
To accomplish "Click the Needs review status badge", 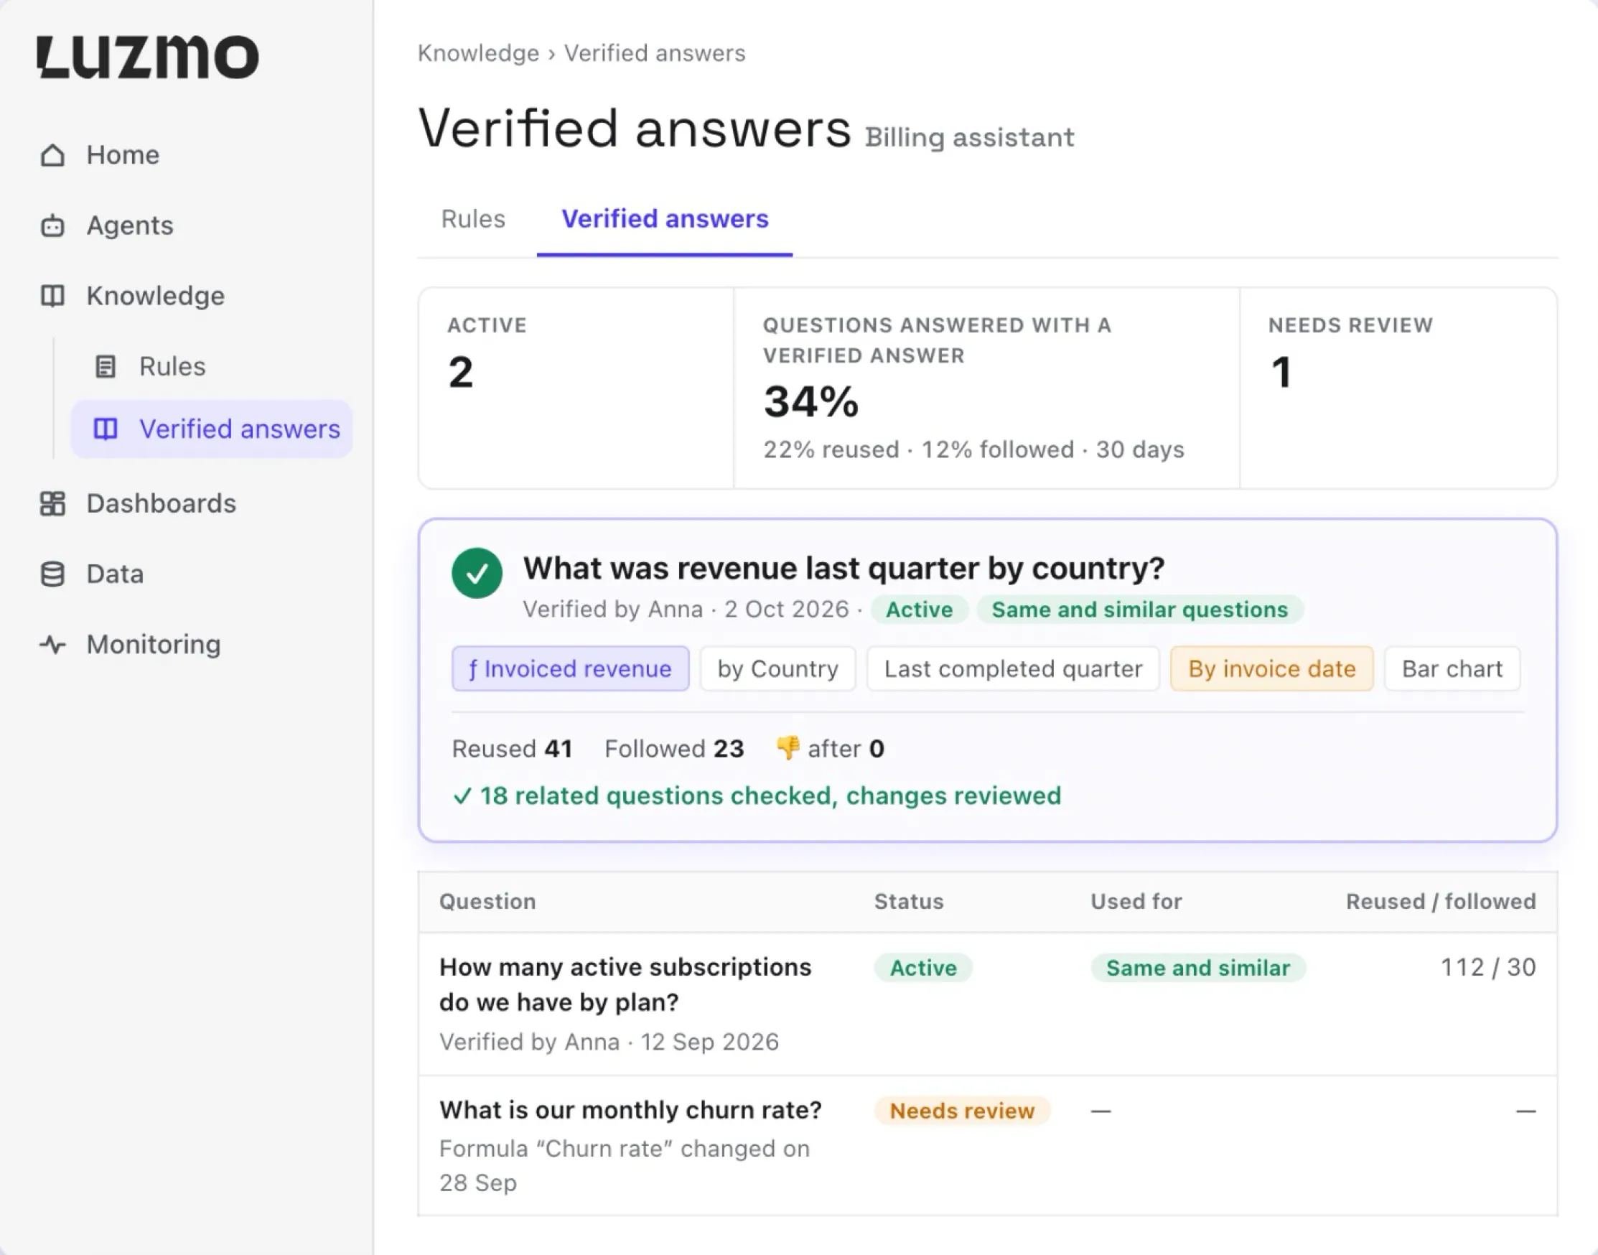I will point(962,1110).
